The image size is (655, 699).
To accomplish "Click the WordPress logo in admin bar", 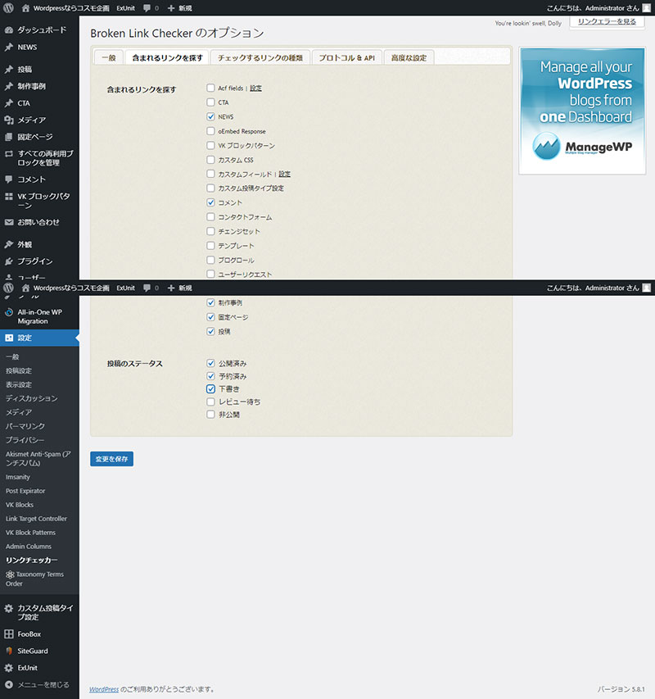I will pyautogui.click(x=9, y=7).
